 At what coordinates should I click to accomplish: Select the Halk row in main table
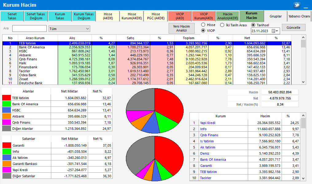click(147, 63)
